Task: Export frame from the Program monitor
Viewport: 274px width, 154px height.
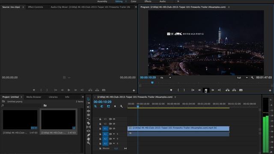Action: (241, 90)
